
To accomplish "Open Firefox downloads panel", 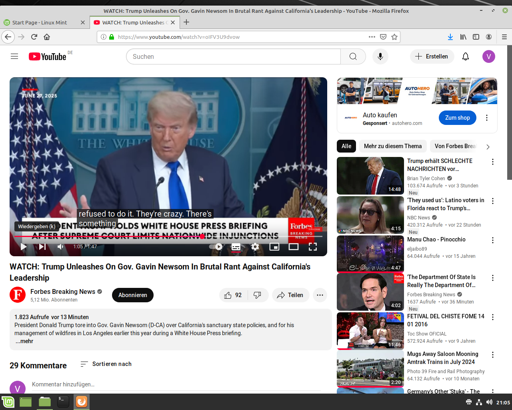I will click(450, 37).
